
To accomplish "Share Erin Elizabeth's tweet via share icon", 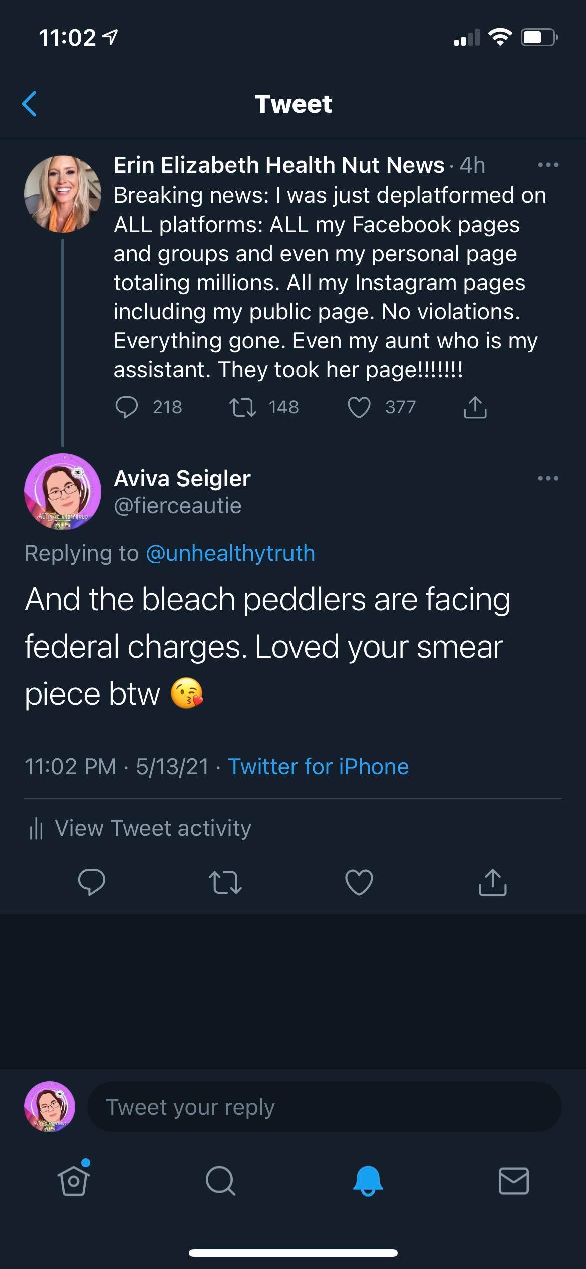I will point(475,407).
